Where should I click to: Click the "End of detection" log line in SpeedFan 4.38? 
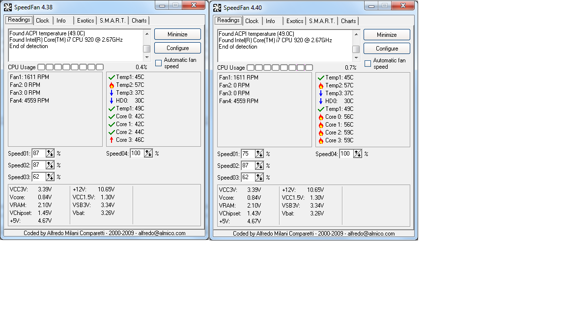[x=28, y=46]
